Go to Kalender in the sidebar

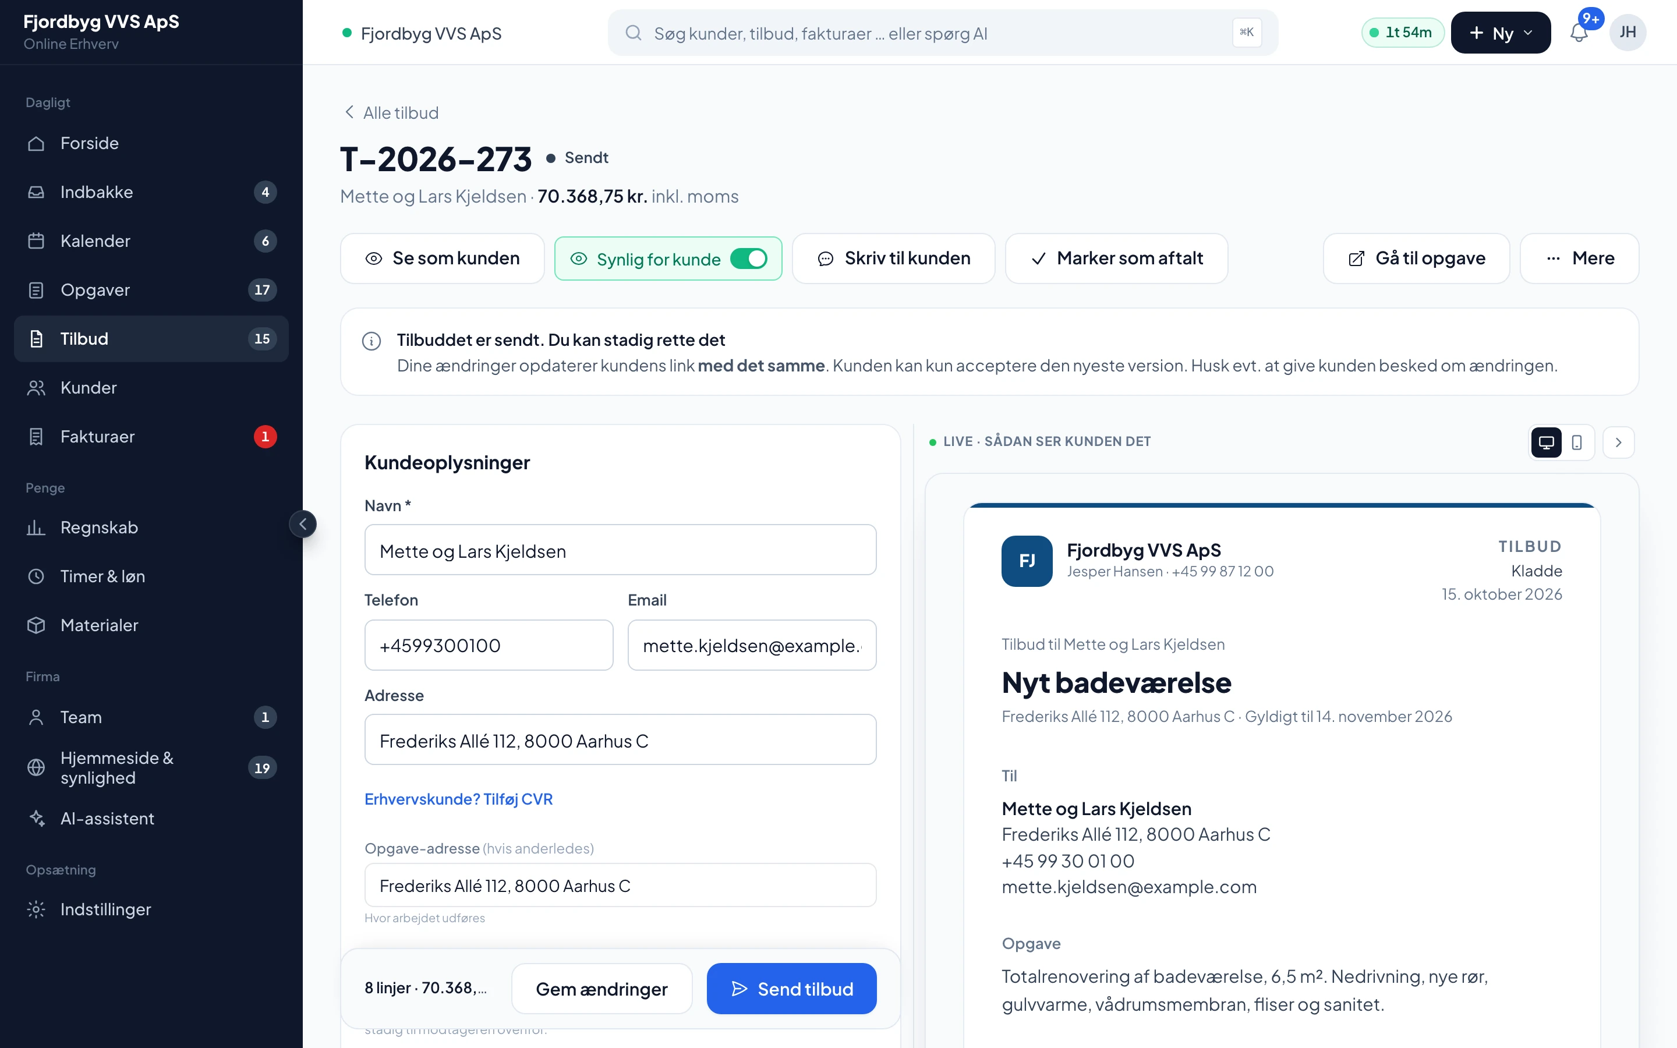click(151, 241)
